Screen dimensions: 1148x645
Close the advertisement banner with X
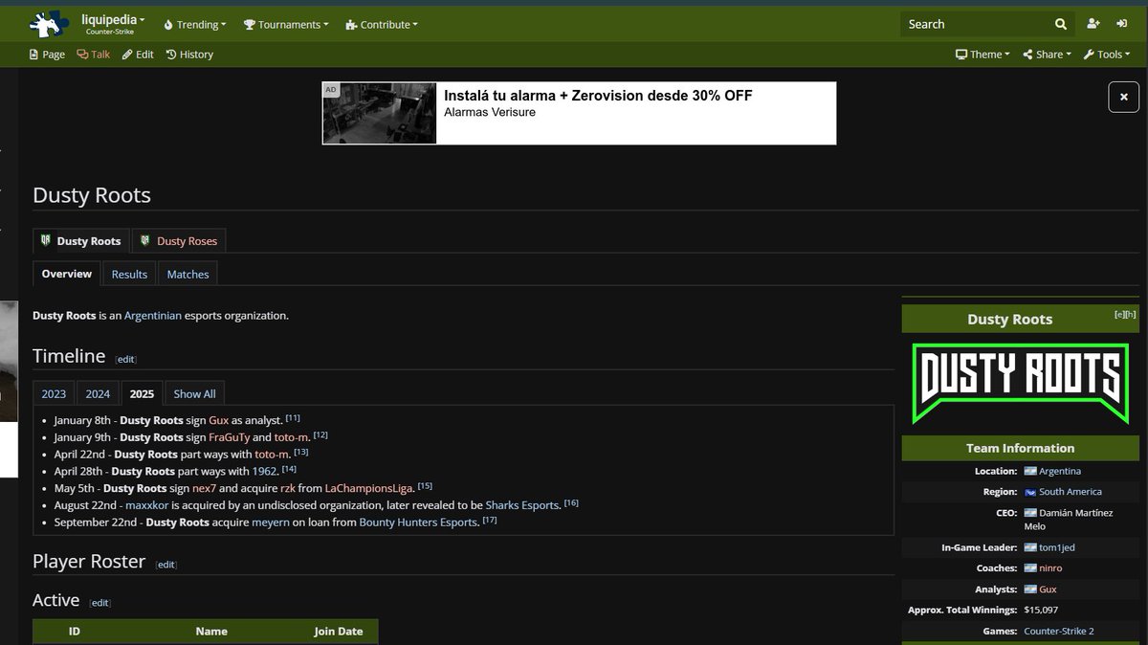pyautogui.click(x=1124, y=97)
